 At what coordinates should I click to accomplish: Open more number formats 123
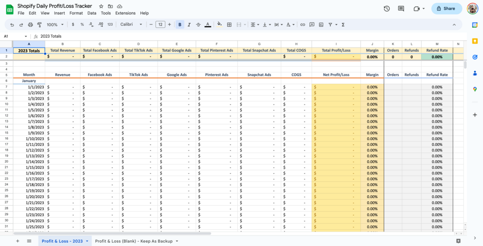click(x=110, y=24)
